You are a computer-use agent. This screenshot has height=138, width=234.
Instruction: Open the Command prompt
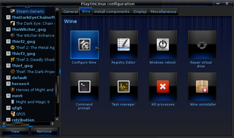click(85, 87)
